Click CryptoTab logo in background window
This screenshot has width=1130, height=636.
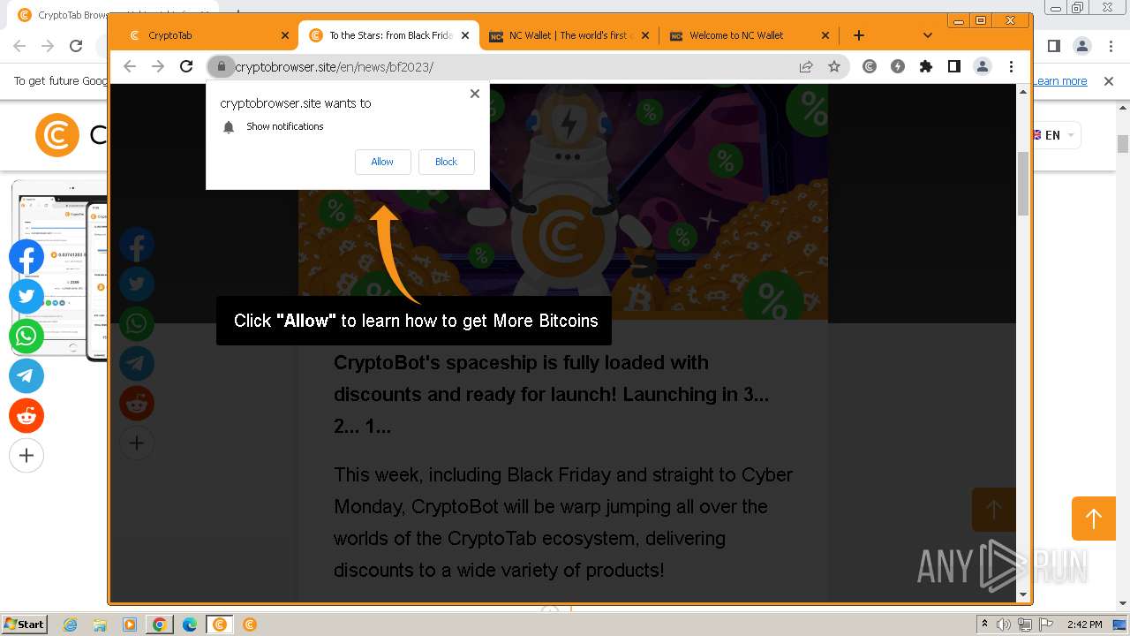click(x=57, y=135)
